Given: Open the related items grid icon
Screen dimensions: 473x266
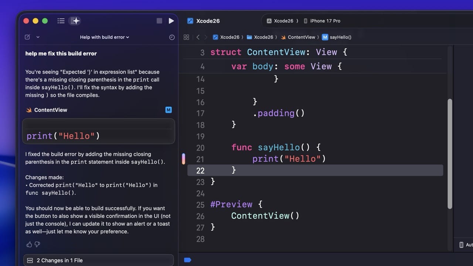Looking at the screenshot, I should tap(186, 37).
